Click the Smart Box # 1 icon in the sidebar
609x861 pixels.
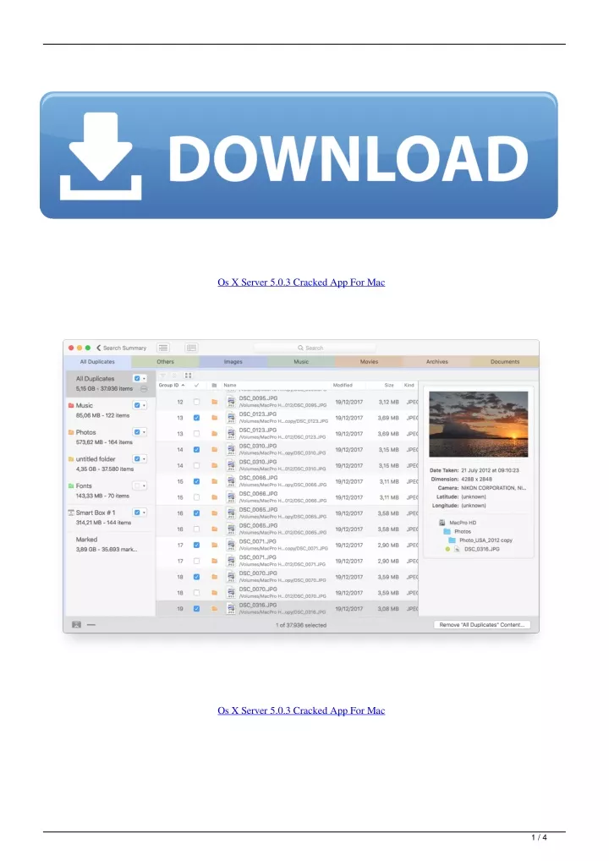click(x=71, y=513)
